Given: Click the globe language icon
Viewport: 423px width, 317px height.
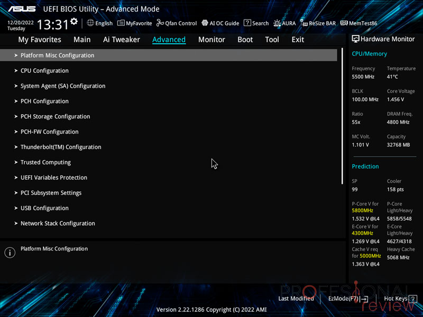Looking at the screenshot, I should (x=90, y=23).
